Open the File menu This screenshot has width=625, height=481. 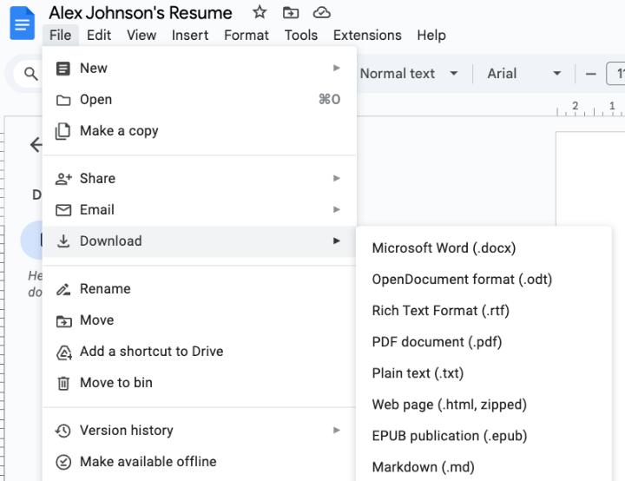[60, 35]
